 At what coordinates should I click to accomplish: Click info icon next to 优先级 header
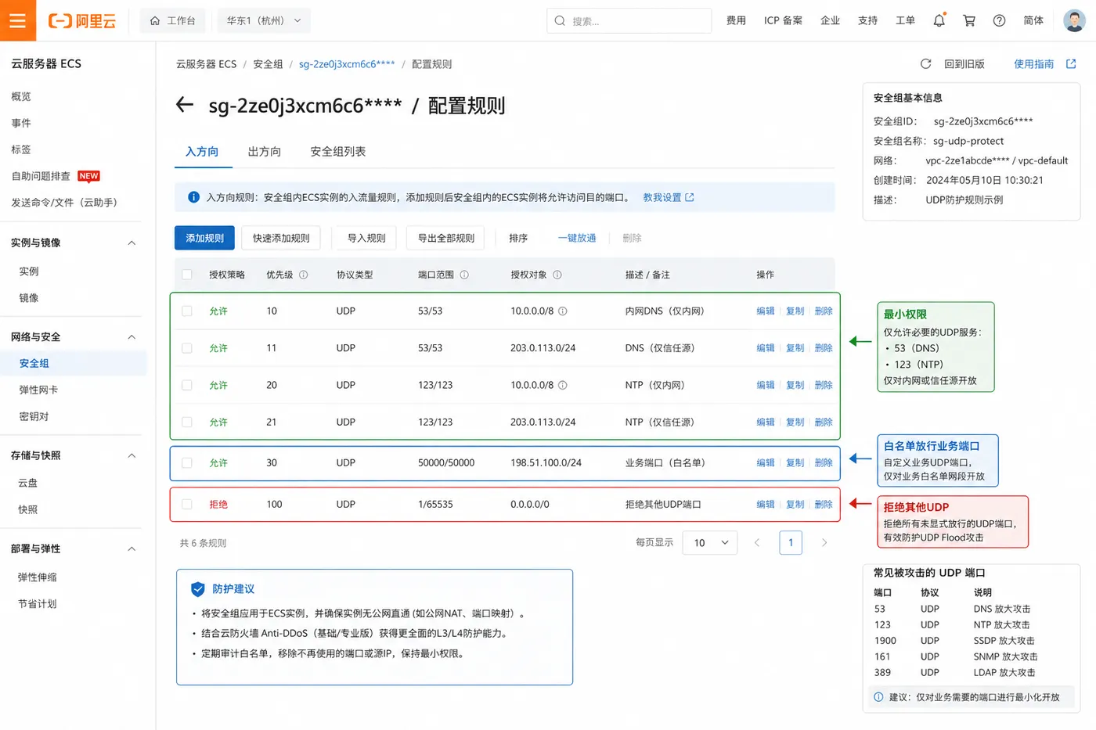click(304, 275)
